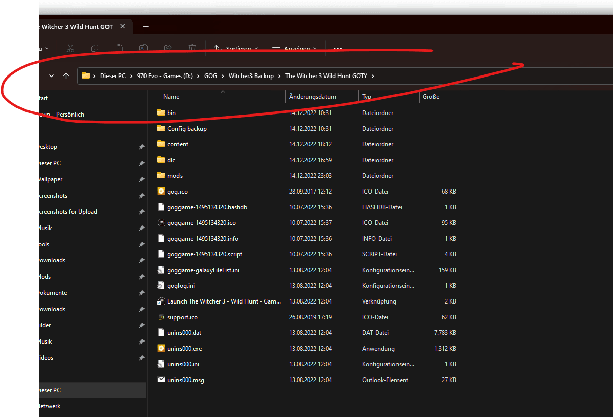Select the goggame-1495134320.hashdb file name
The width and height of the screenshot is (613, 417).
click(207, 207)
